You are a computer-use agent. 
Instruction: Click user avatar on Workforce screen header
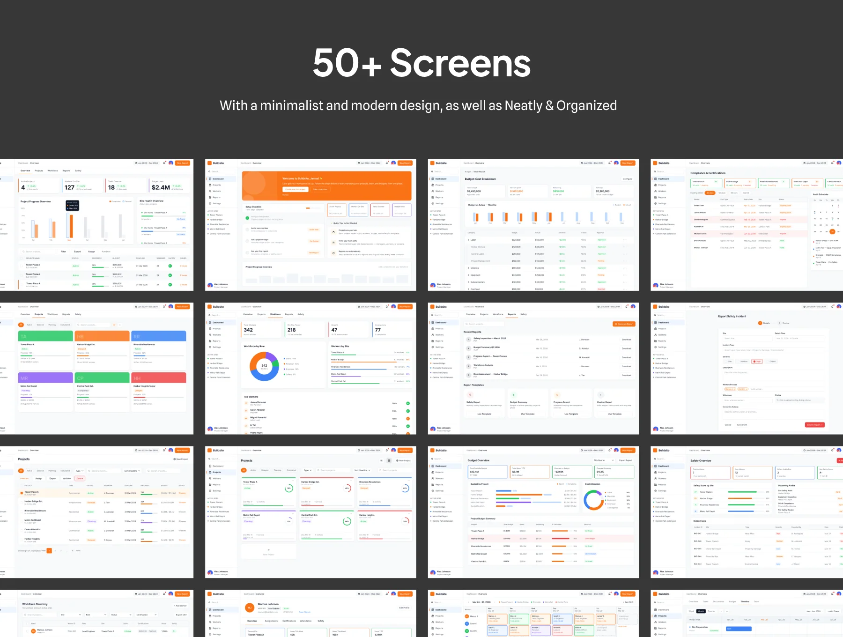pos(393,307)
